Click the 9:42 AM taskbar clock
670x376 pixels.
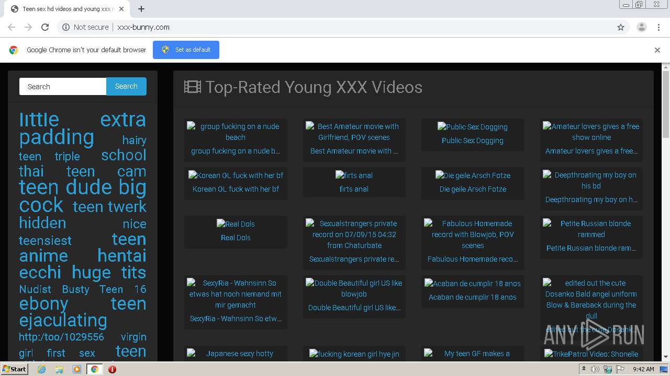(x=643, y=369)
